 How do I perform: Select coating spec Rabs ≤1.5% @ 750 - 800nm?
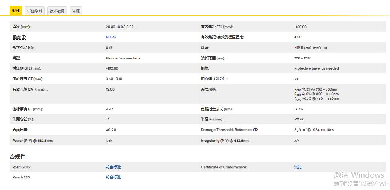(x=316, y=89)
